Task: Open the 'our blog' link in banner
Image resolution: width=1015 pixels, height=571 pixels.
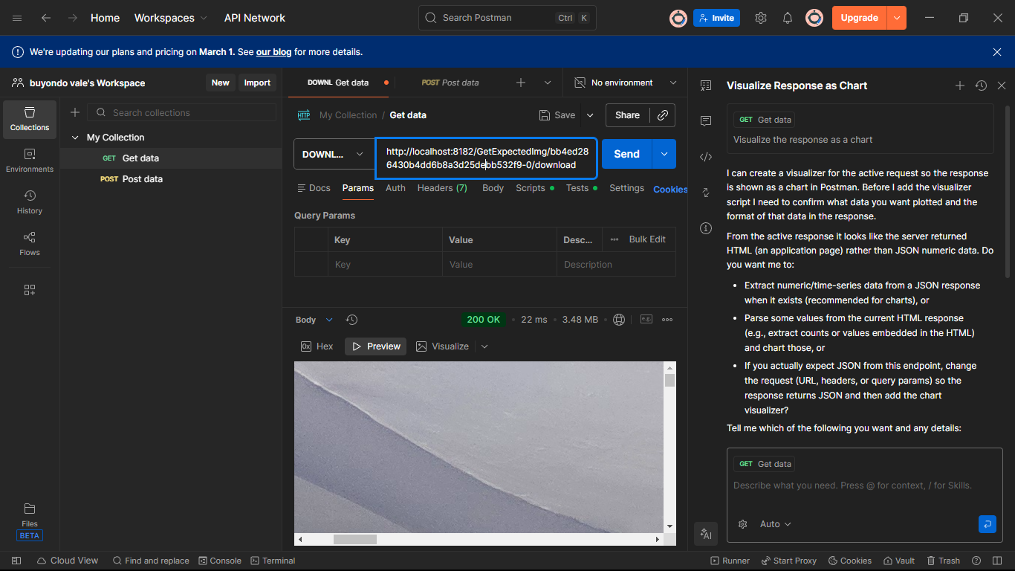Action: (x=273, y=52)
